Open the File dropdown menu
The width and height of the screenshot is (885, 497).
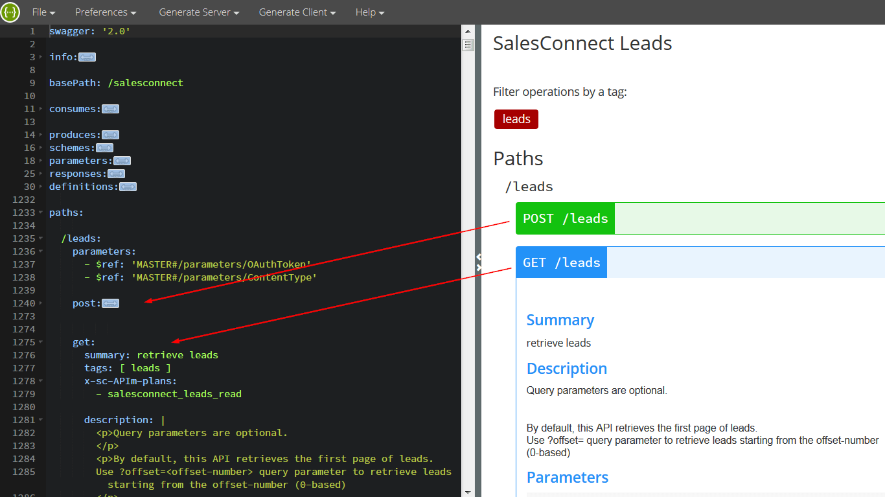43,12
